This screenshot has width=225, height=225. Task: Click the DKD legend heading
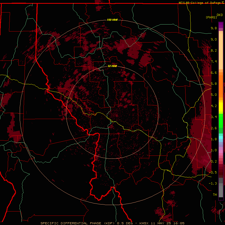pyautogui.click(x=220, y=15)
